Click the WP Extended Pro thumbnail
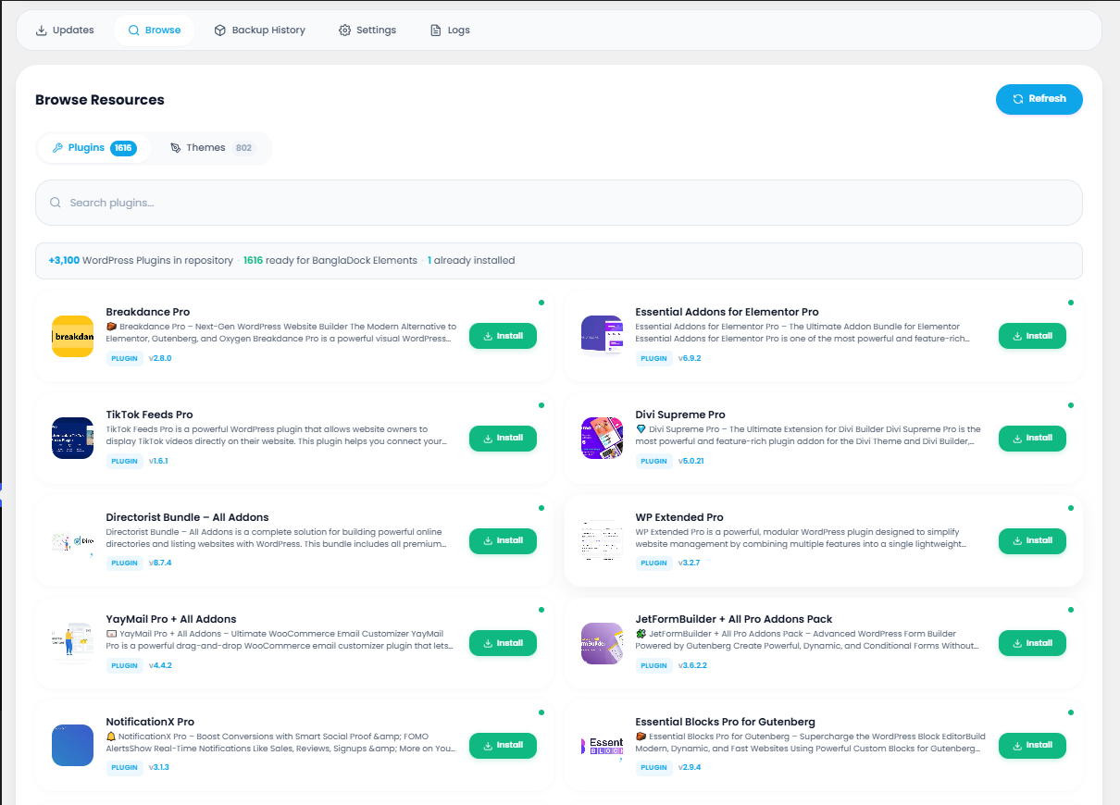Viewport: 1120px width, 805px height. [602, 540]
